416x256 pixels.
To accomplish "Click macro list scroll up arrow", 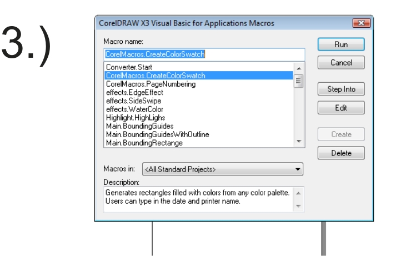I will click(x=299, y=68).
